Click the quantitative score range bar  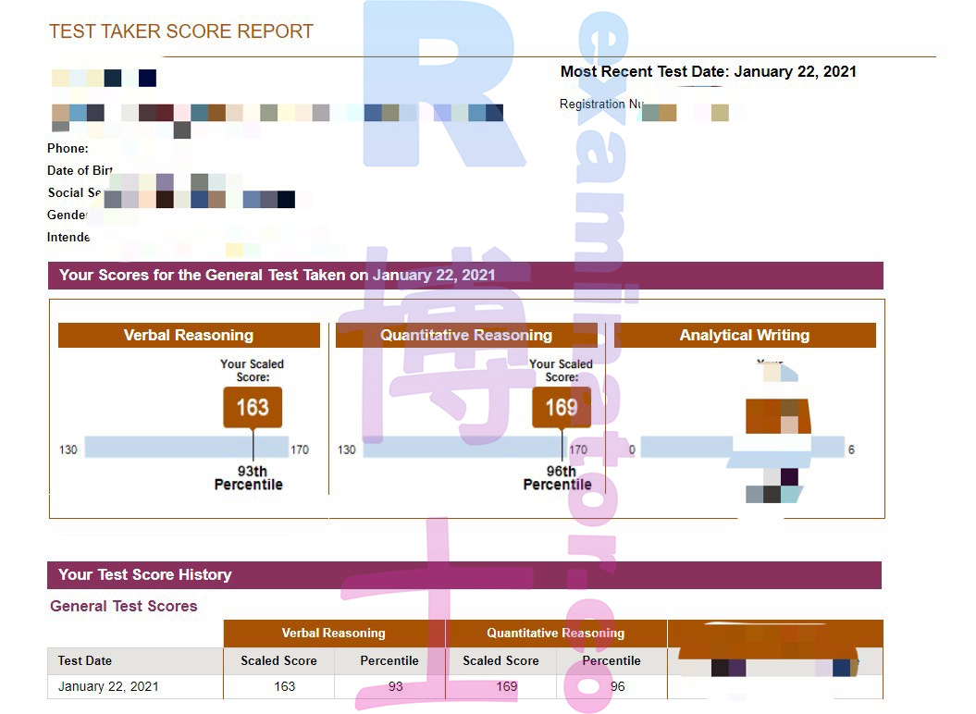464,447
